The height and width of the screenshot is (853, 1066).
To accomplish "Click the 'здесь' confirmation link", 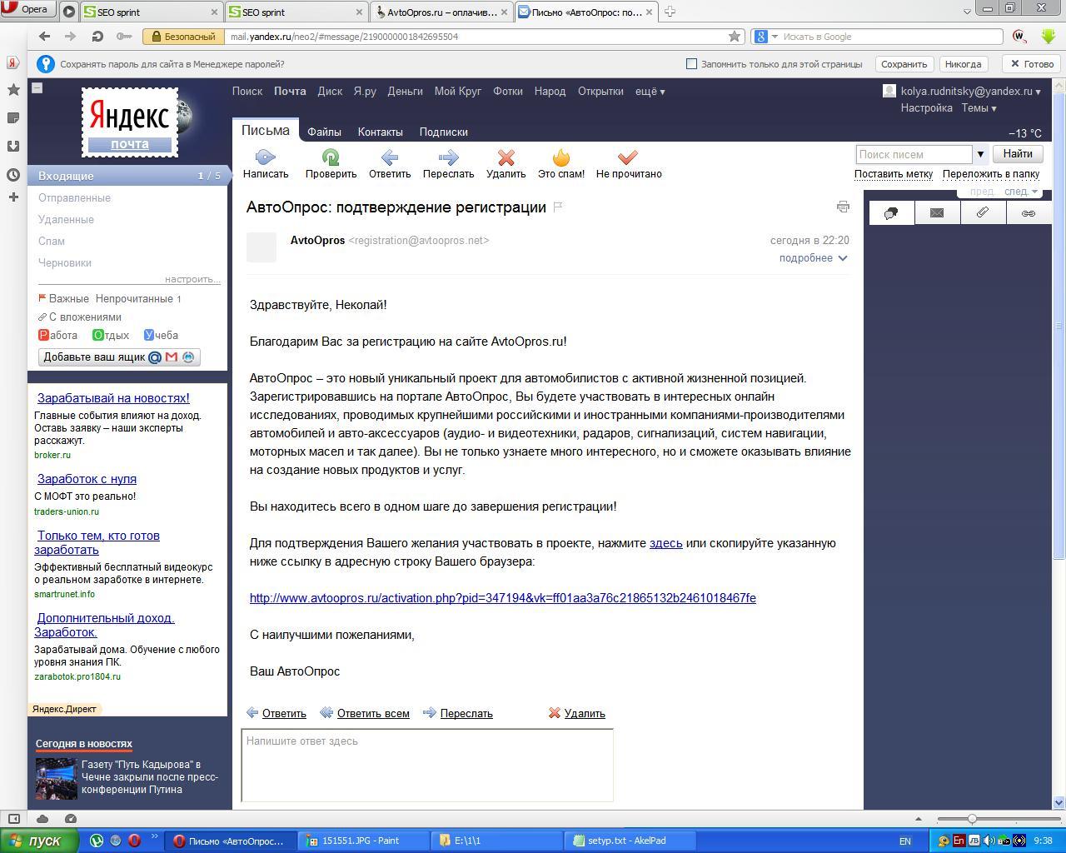I will tap(665, 543).
